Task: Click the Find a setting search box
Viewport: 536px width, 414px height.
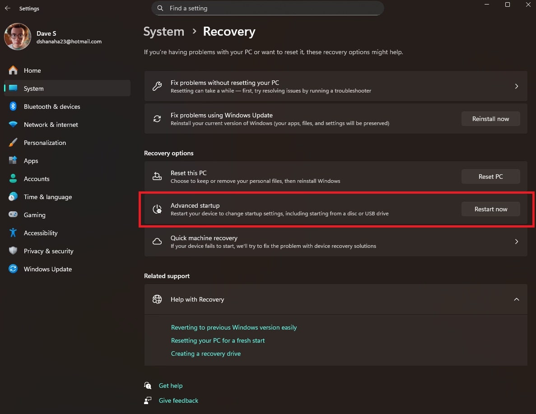Action: [268, 8]
